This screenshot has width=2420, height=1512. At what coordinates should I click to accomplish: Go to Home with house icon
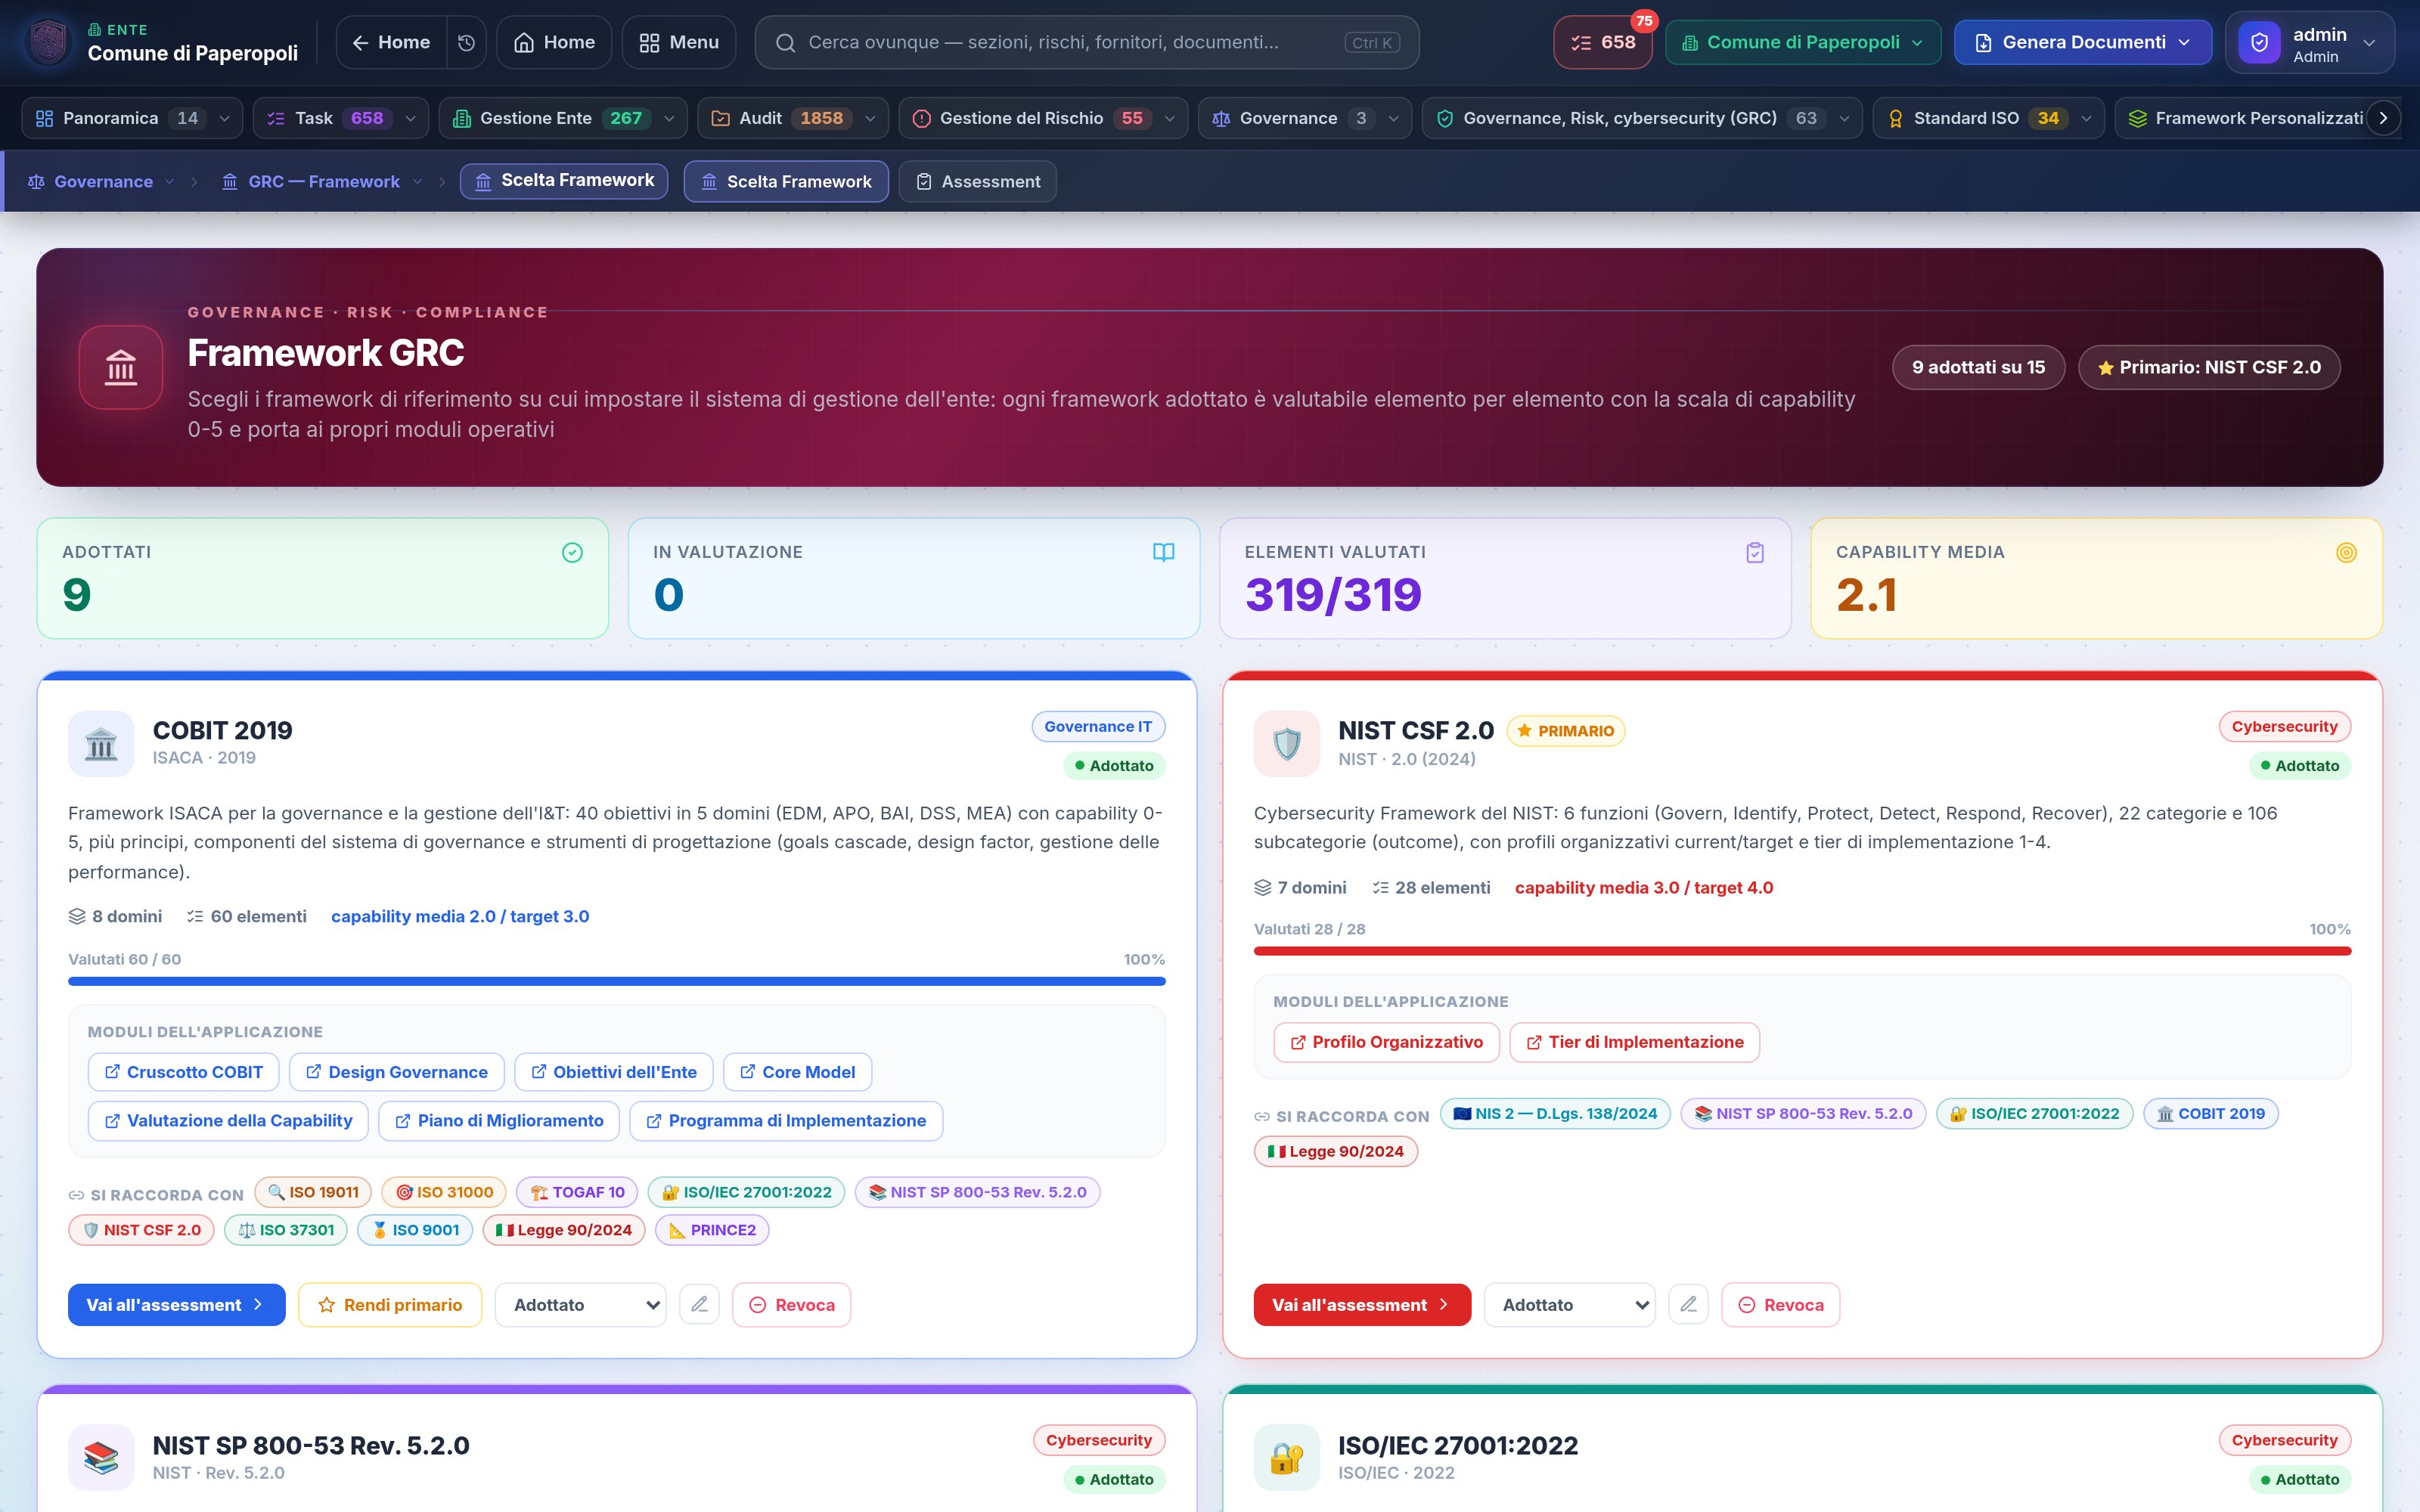pos(554,42)
